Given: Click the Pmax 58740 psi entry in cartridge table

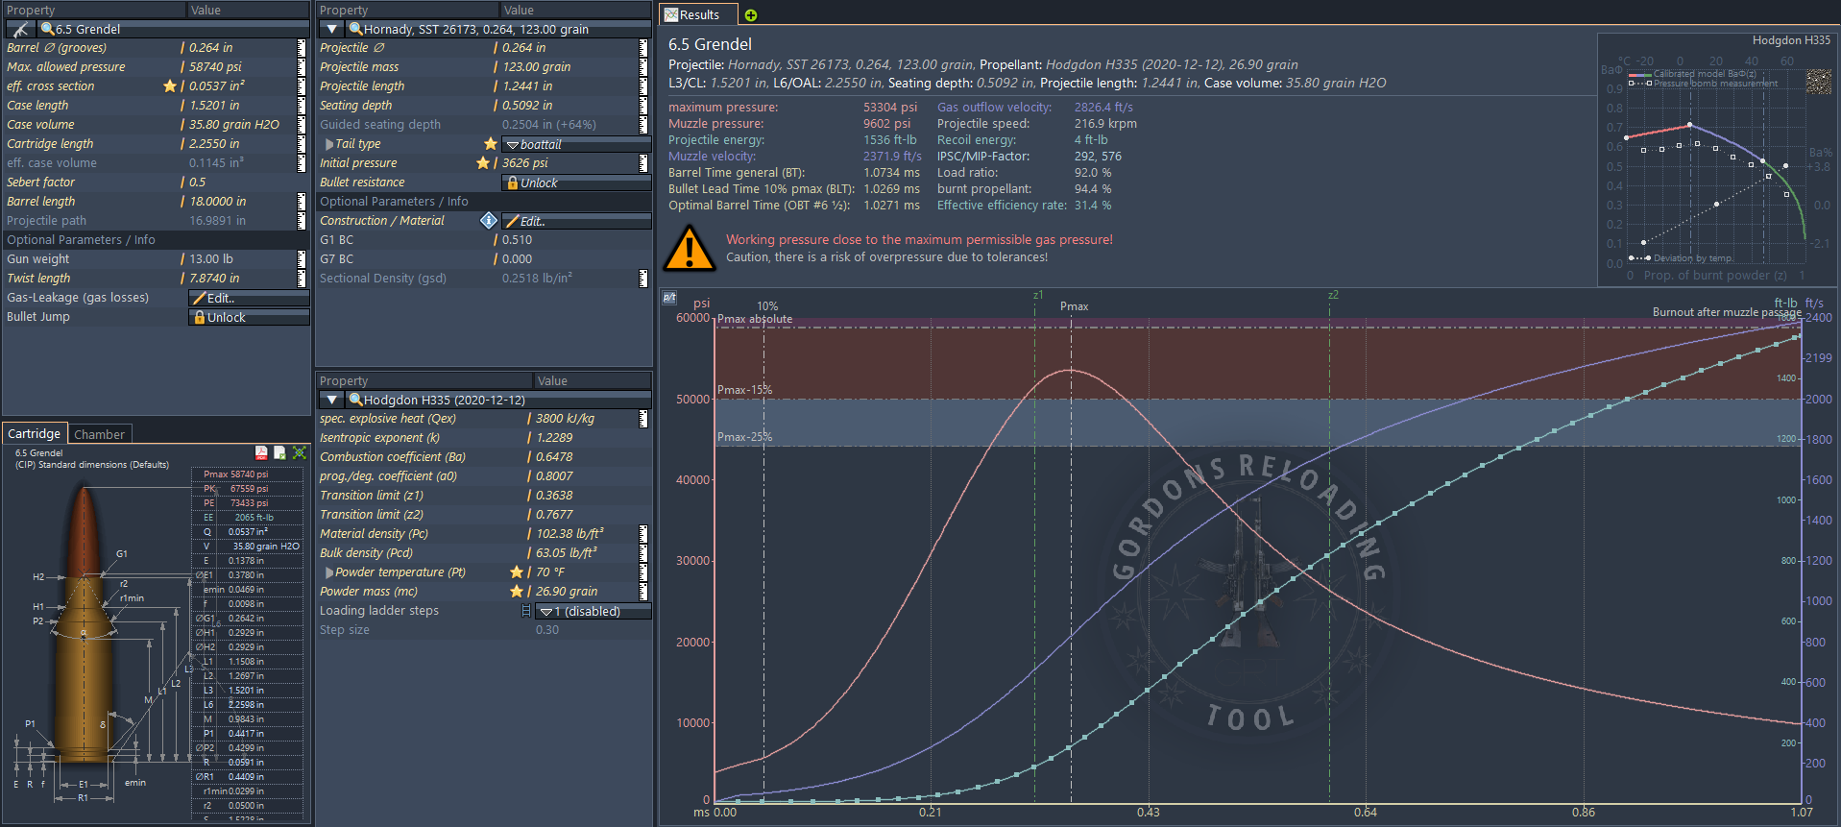Looking at the screenshot, I should [x=236, y=474].
